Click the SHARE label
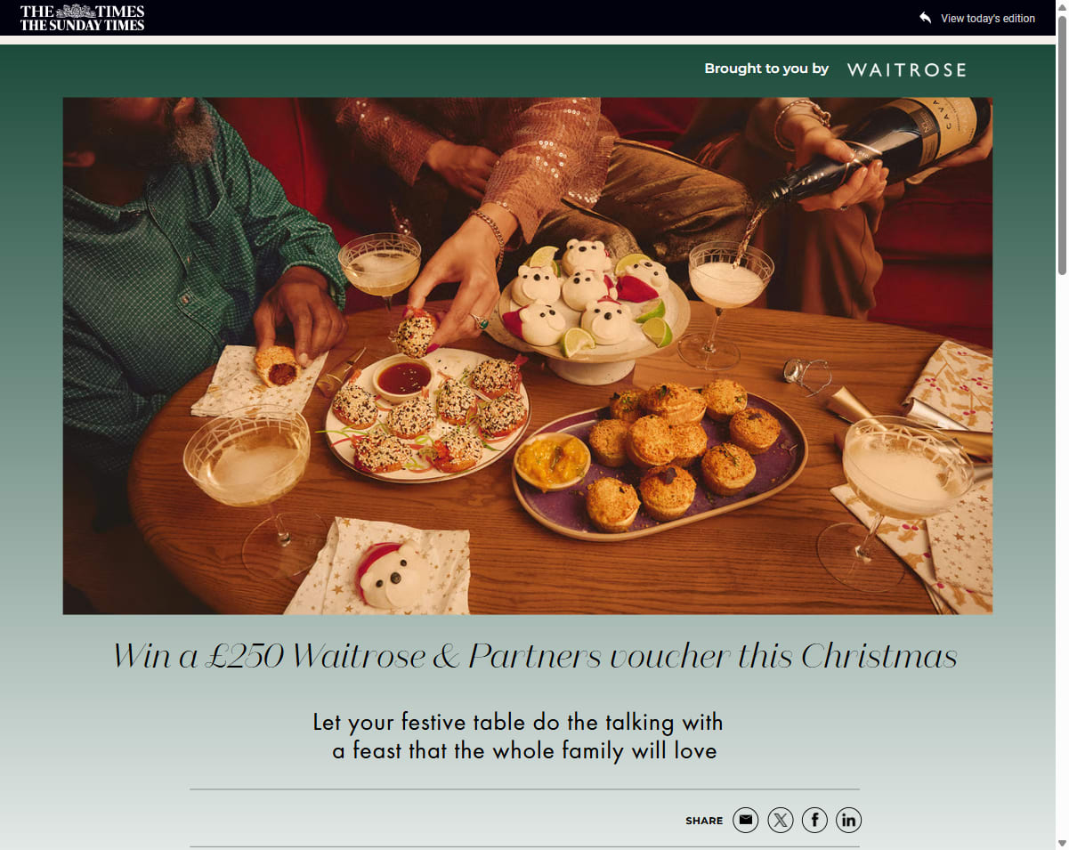 coord(704,821)
